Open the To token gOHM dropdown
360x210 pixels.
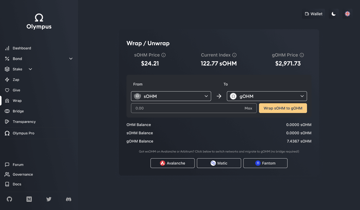point(267,96)
